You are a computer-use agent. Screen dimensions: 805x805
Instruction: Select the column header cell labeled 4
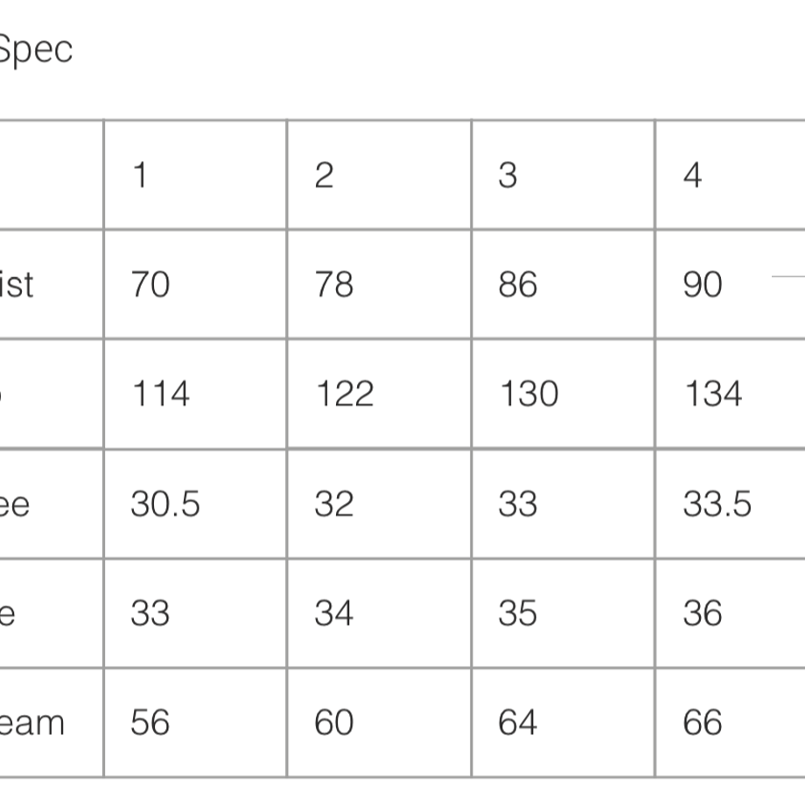tap(731, 174)
